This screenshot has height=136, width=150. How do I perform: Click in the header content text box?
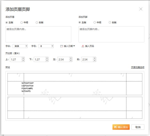coord(38,34)
